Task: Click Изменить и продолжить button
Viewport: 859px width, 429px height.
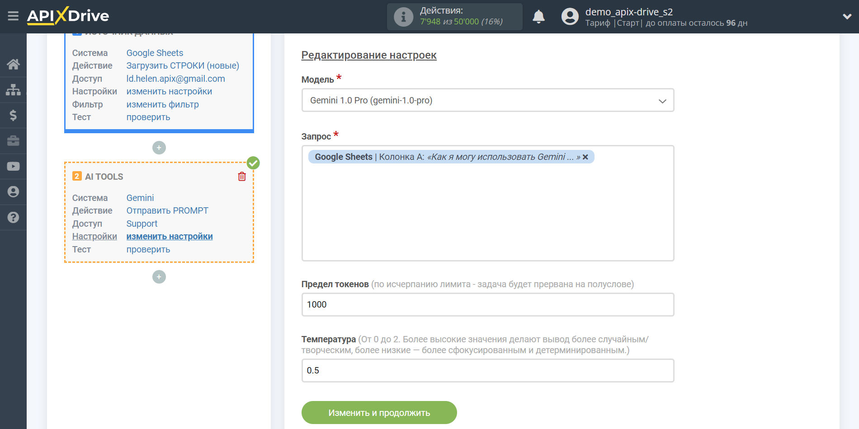Action: point(379,413)
